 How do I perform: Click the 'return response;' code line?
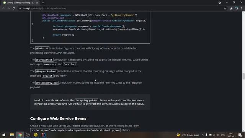click(64, 35)
